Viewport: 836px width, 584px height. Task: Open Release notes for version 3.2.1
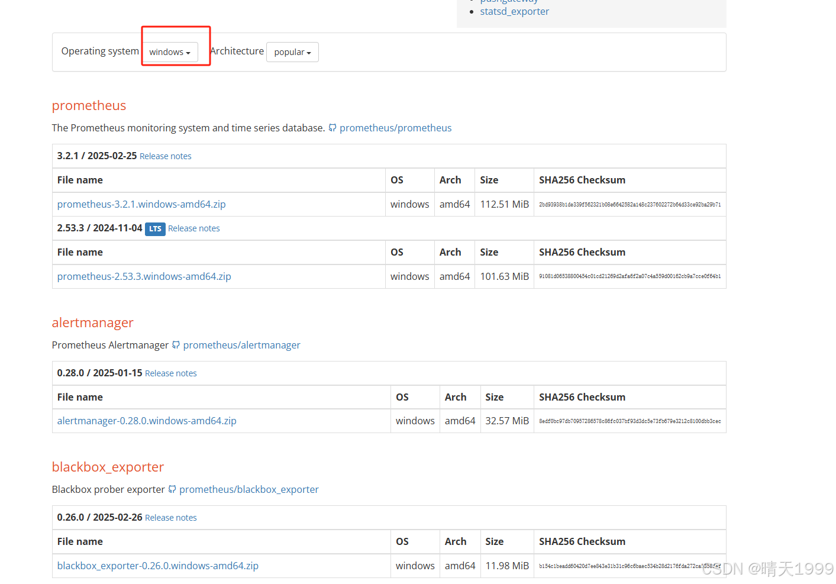[165, 156]
